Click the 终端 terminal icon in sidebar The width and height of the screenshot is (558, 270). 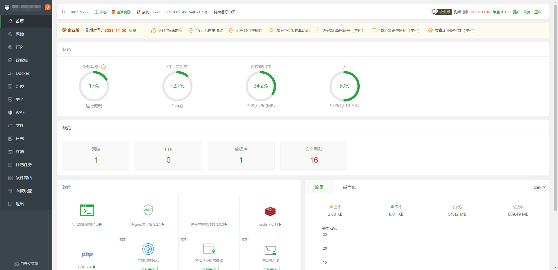point(10,152)
